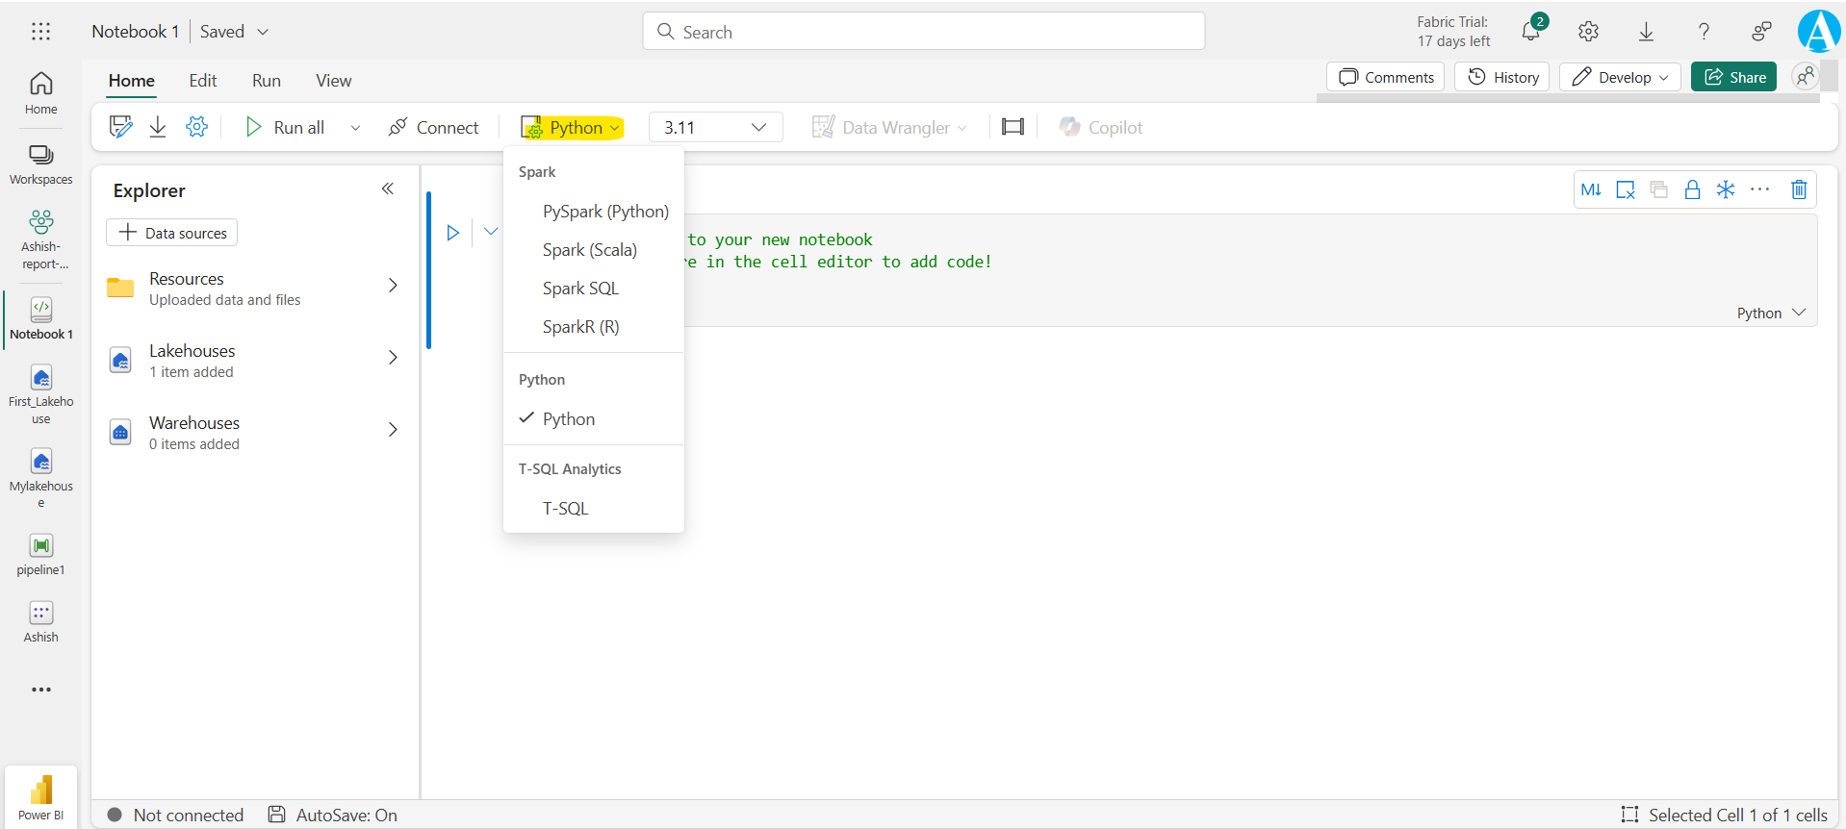The image size is (1846, 829).
Task: Click the Search input field
Action: [x=923, y=32]
